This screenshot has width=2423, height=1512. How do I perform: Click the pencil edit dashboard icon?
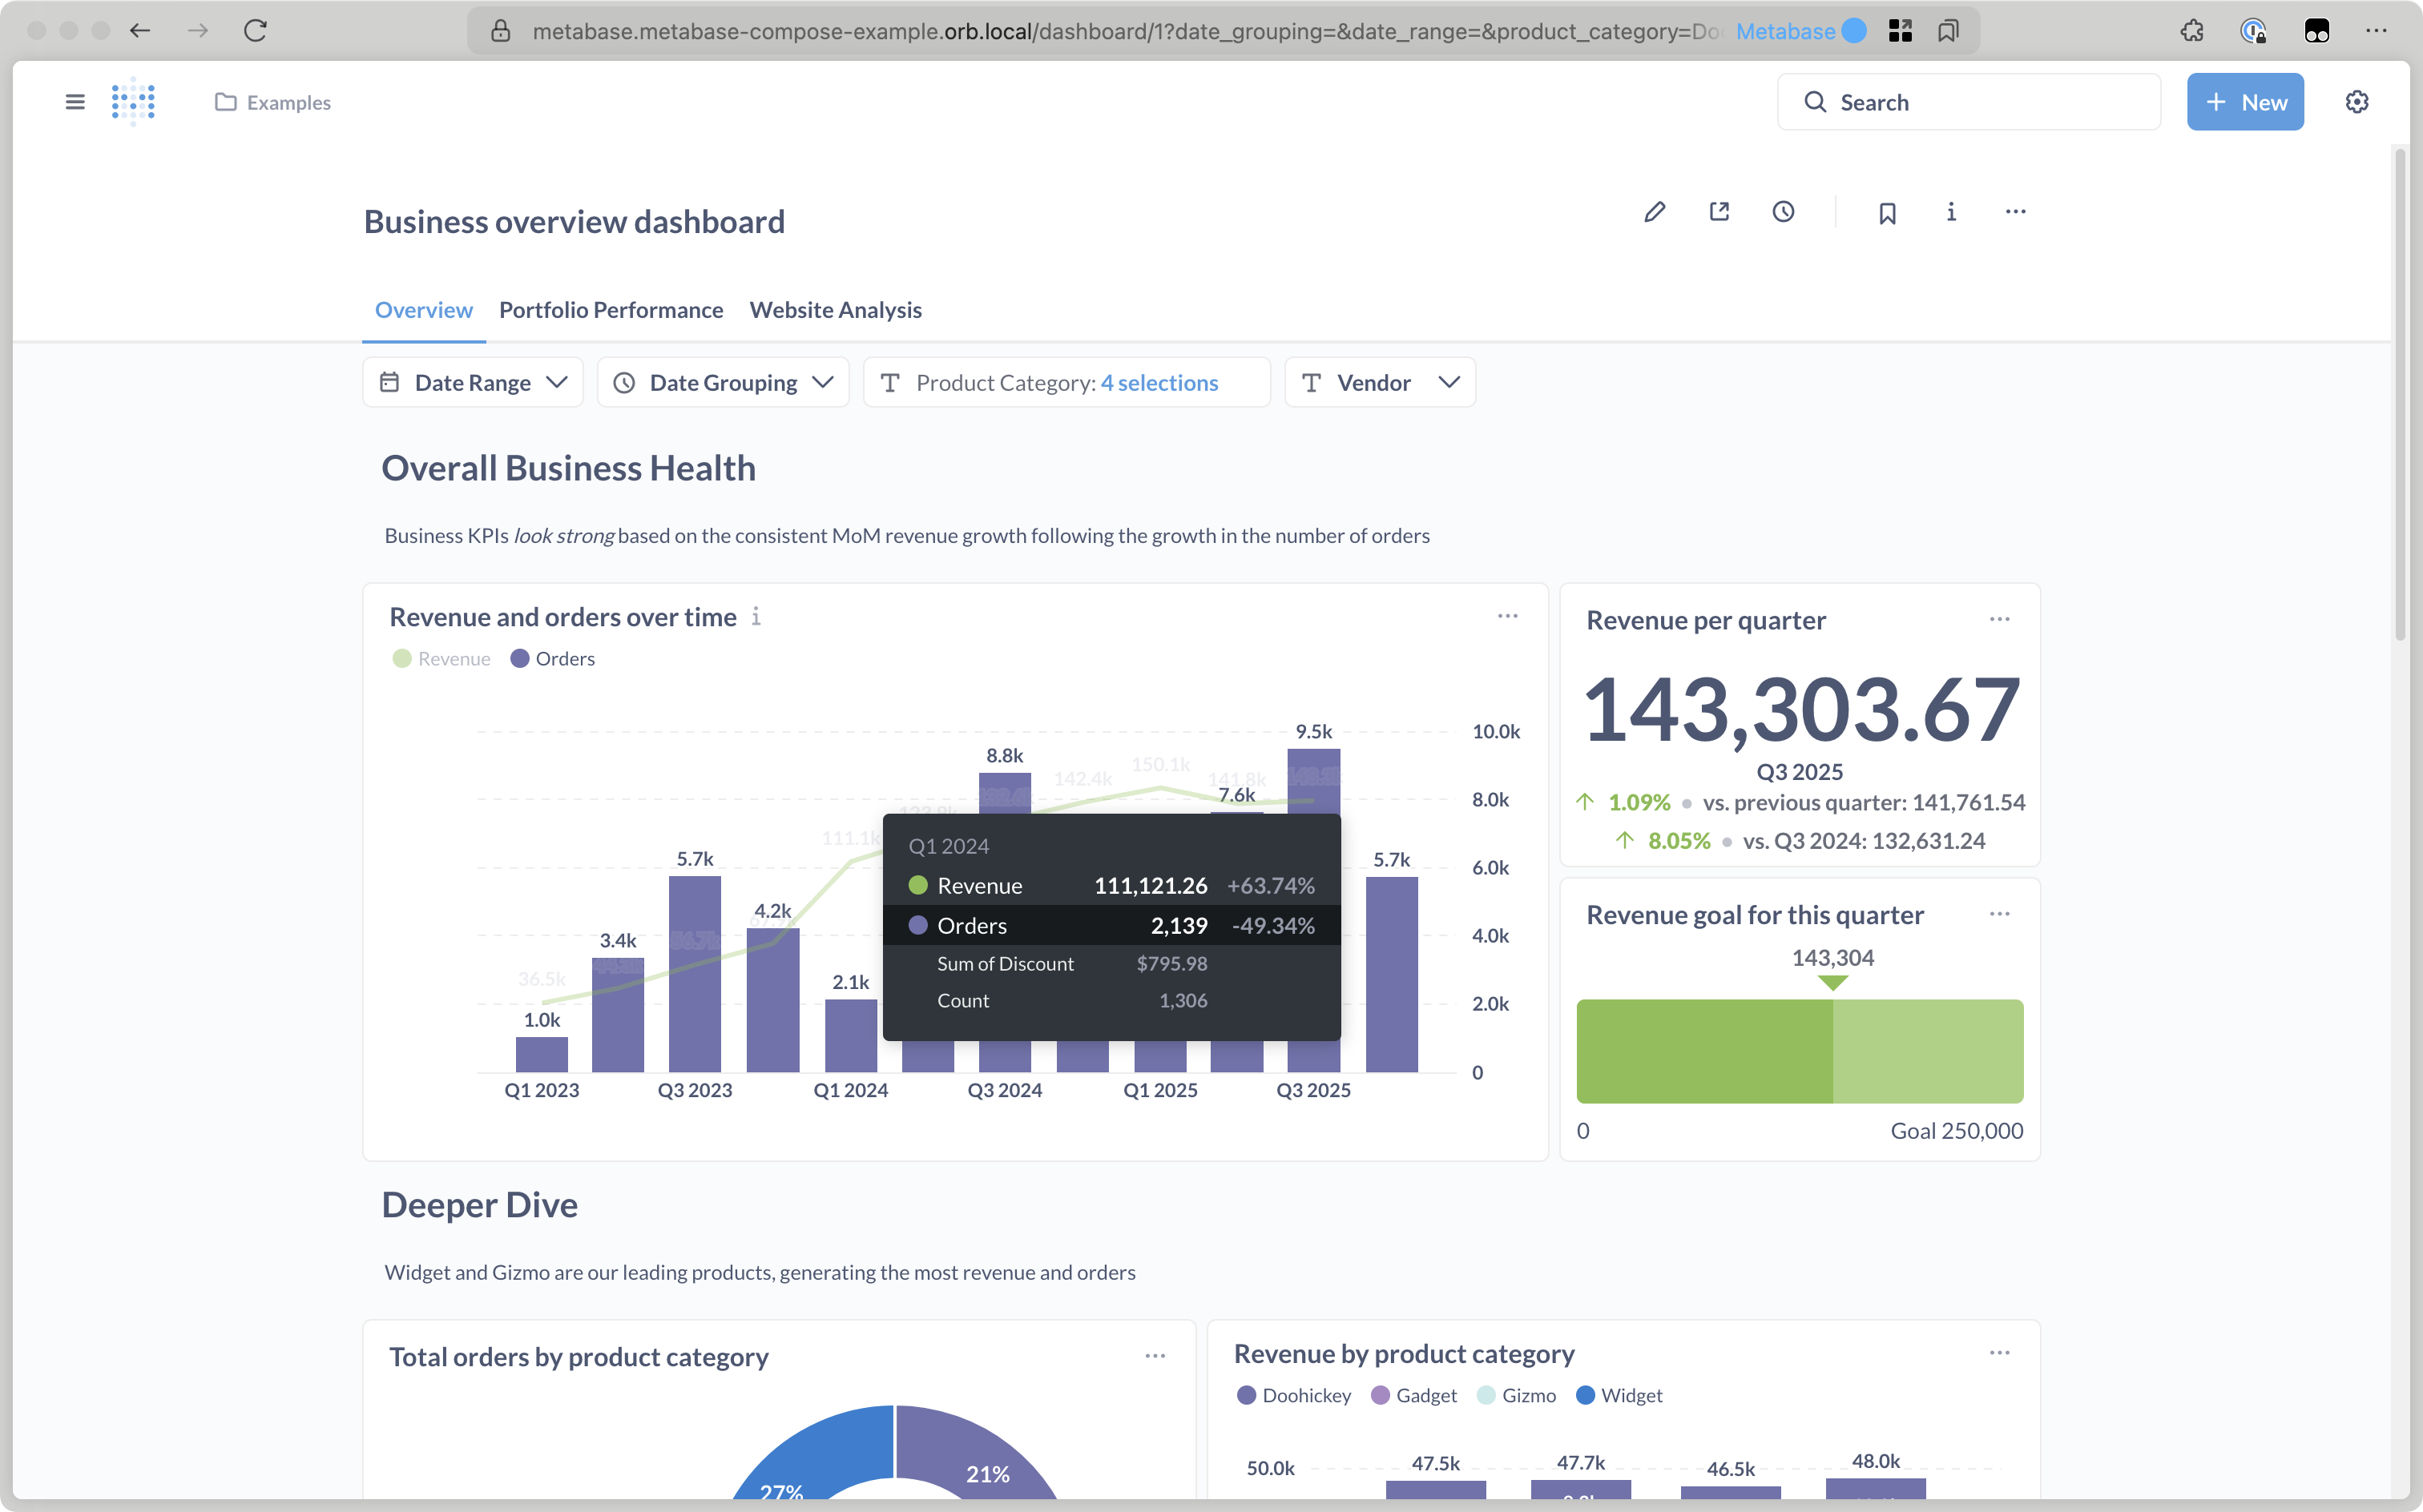(1655, 212)
